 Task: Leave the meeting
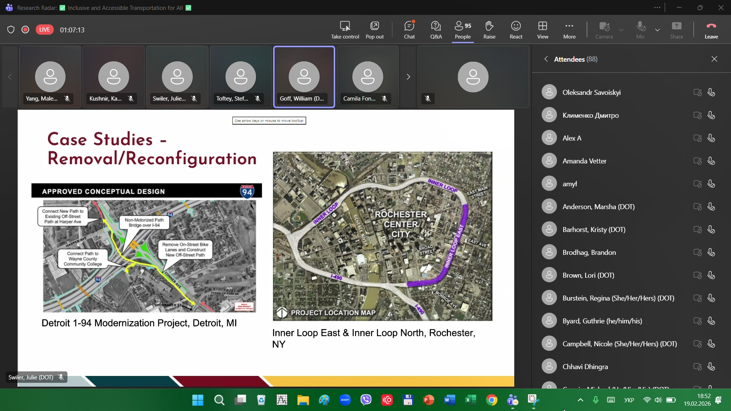[711, 30]
